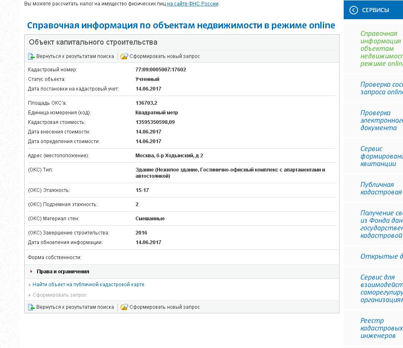The height and width of the screenshot is (348, 403).
Task: Open 'Найти объект на публичной кадастровой карте'
Action: [89, 285]
